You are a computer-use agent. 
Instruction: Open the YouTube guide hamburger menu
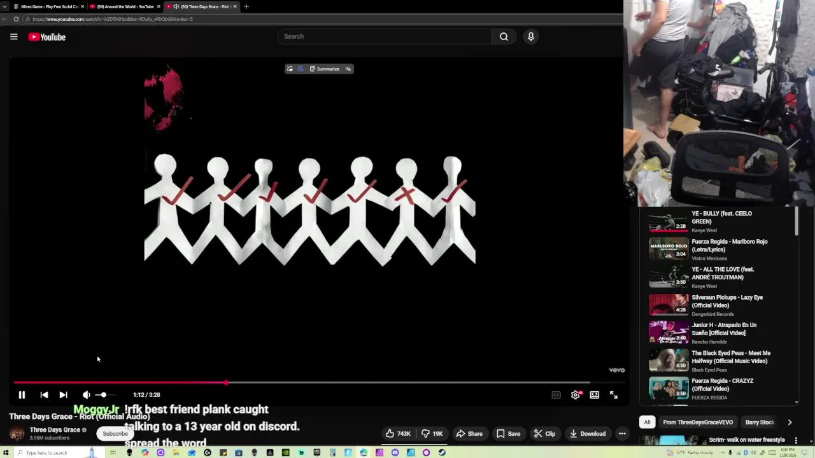coord(13,37)
